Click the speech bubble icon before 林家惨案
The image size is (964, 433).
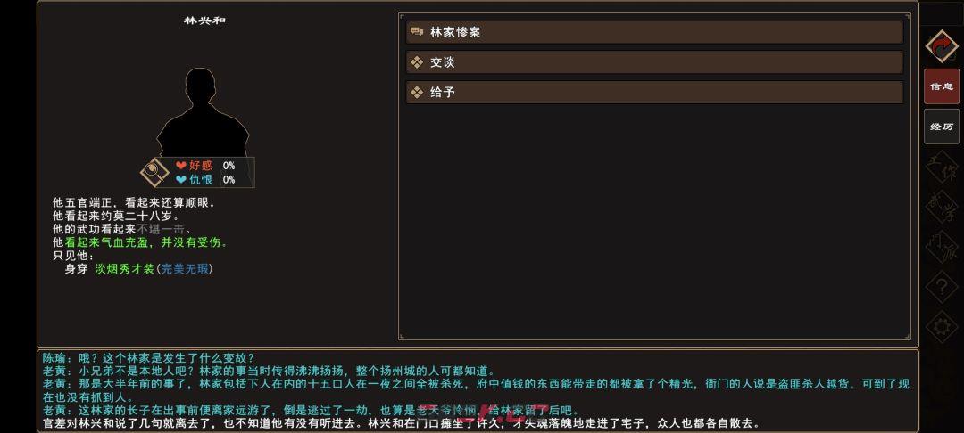click(417, 32)
